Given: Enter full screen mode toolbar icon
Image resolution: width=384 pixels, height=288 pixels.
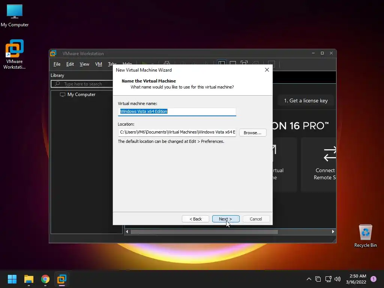Looking at the screenshot, I should tap(244, 64).
